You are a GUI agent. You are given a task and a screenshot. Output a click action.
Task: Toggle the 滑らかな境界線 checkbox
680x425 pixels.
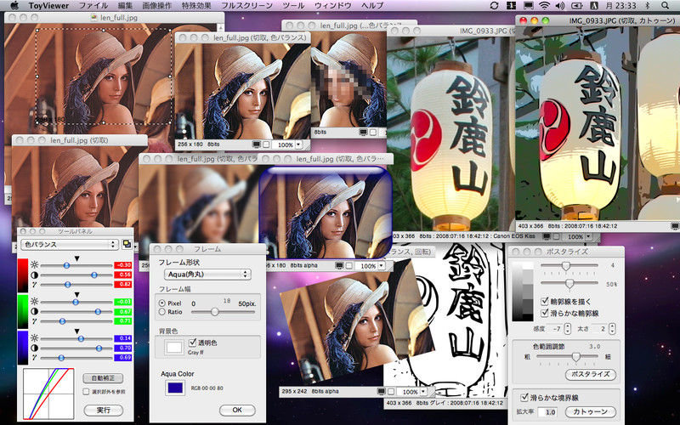coord(524,397)
